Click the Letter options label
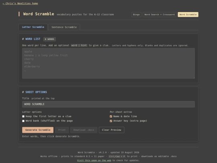Screen dimensions: 217x163 [32, 112]
